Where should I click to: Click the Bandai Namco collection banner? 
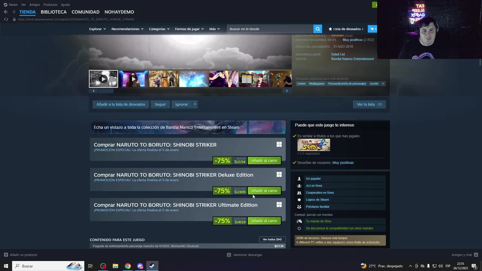click(188, 127)
